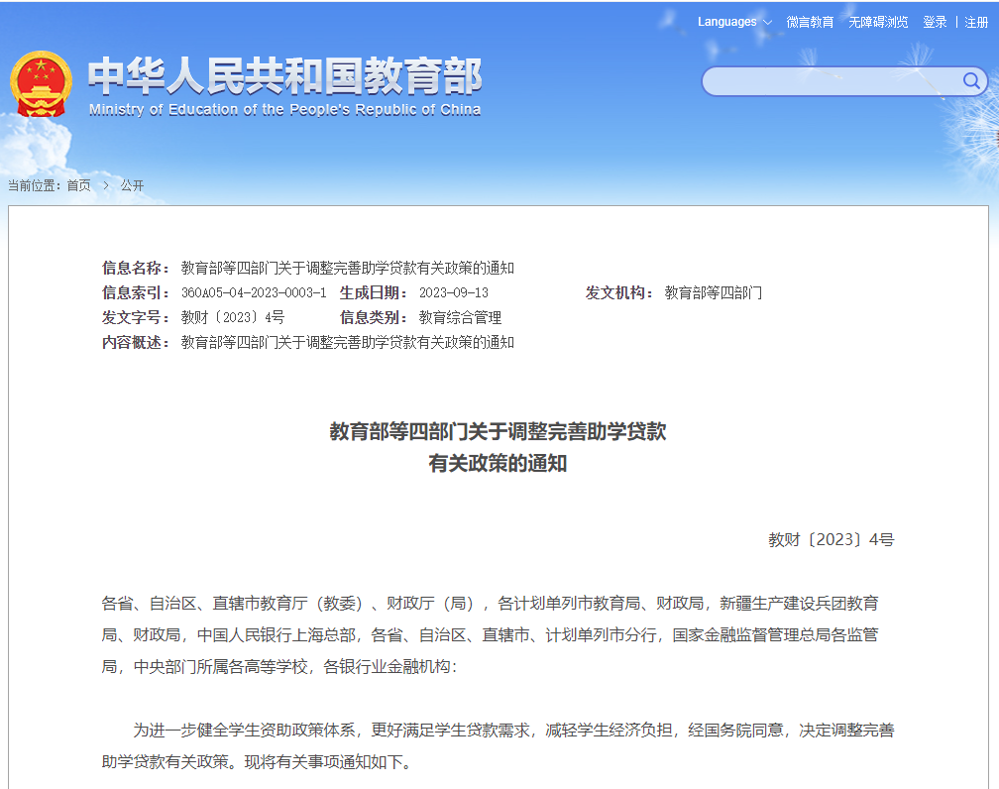Click the right-aligned document number 教财〔2023〕4号
Screen dimensions: 999x789
[831, 540]
